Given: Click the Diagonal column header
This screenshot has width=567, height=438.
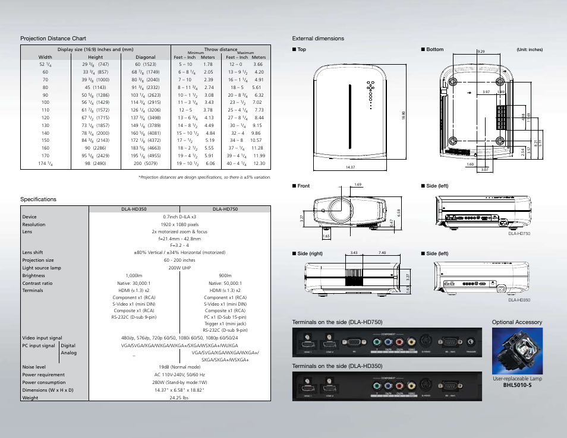Looking at the screenshot, I should point(146,57).
